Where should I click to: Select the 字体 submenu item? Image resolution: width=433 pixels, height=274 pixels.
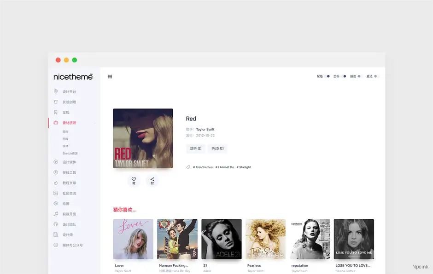pyautogui.click(x=65, y=146)
